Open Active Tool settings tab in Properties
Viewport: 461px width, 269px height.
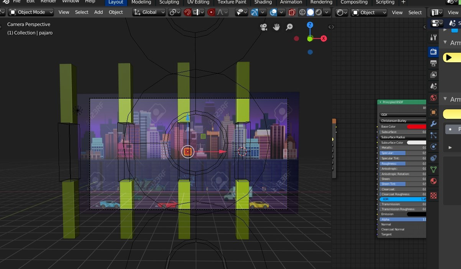pos(433,37)
